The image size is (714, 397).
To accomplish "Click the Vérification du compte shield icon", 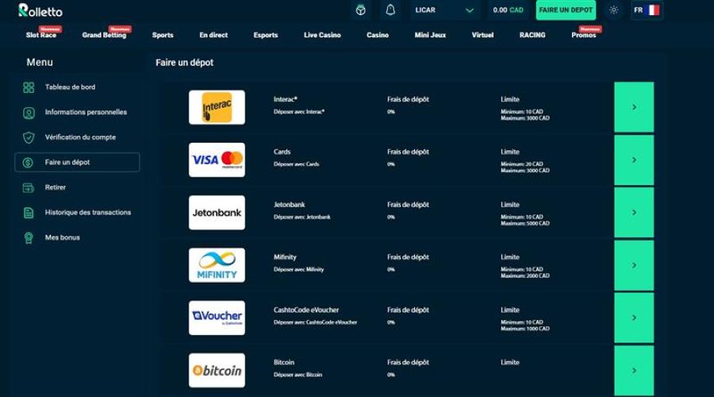I will 29,137.
